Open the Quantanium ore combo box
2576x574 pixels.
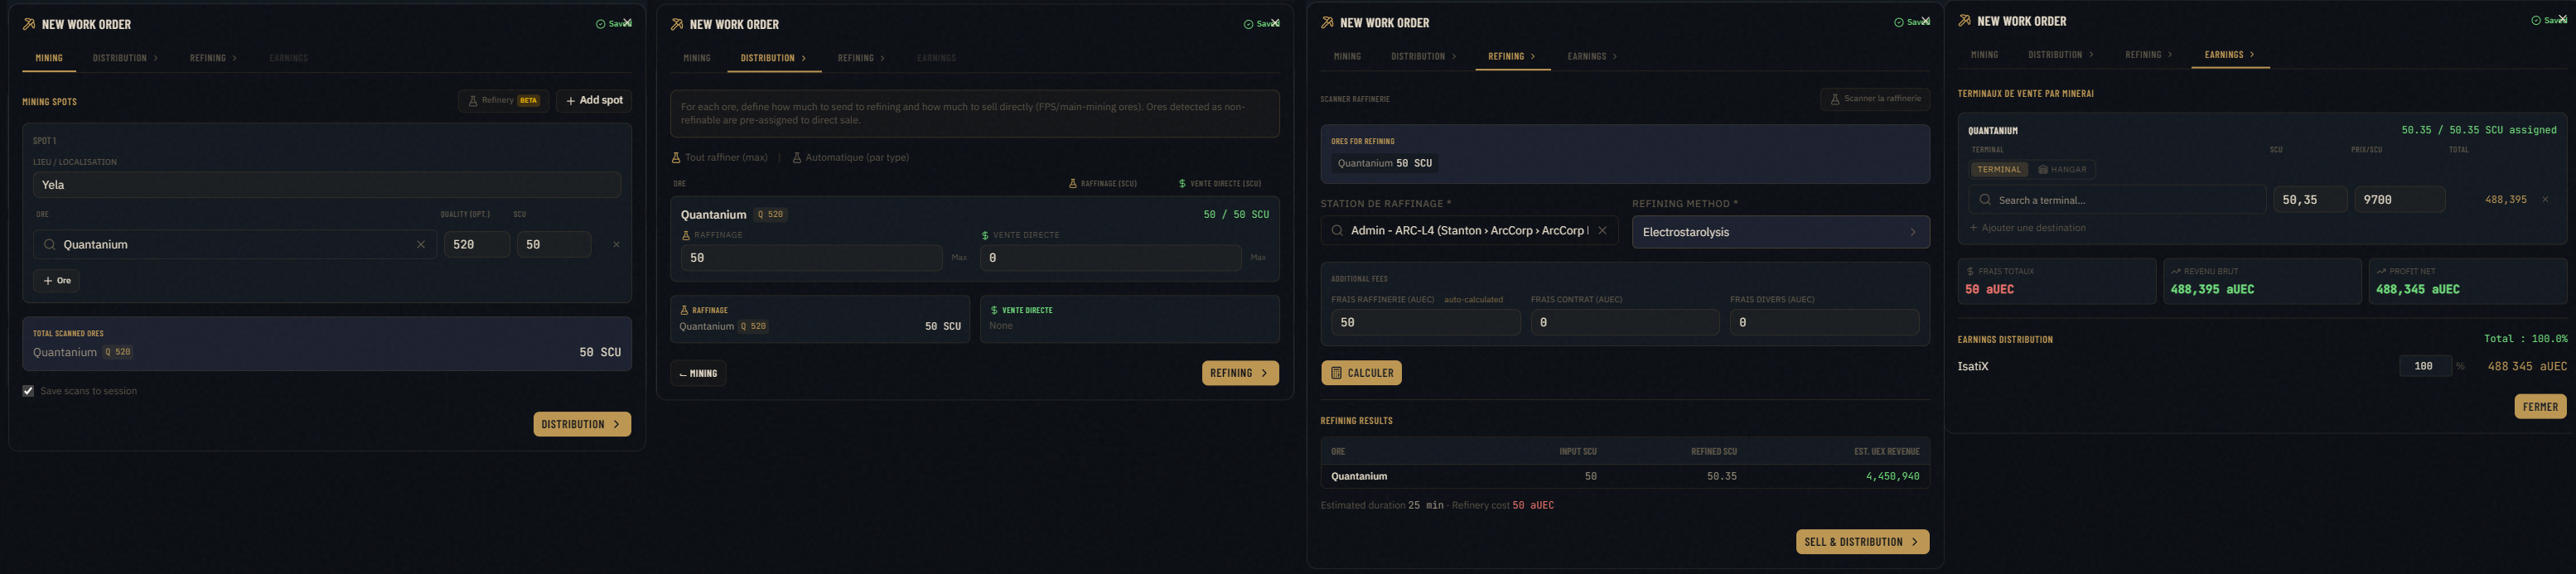pyautogui.click(x=235, y=244)
